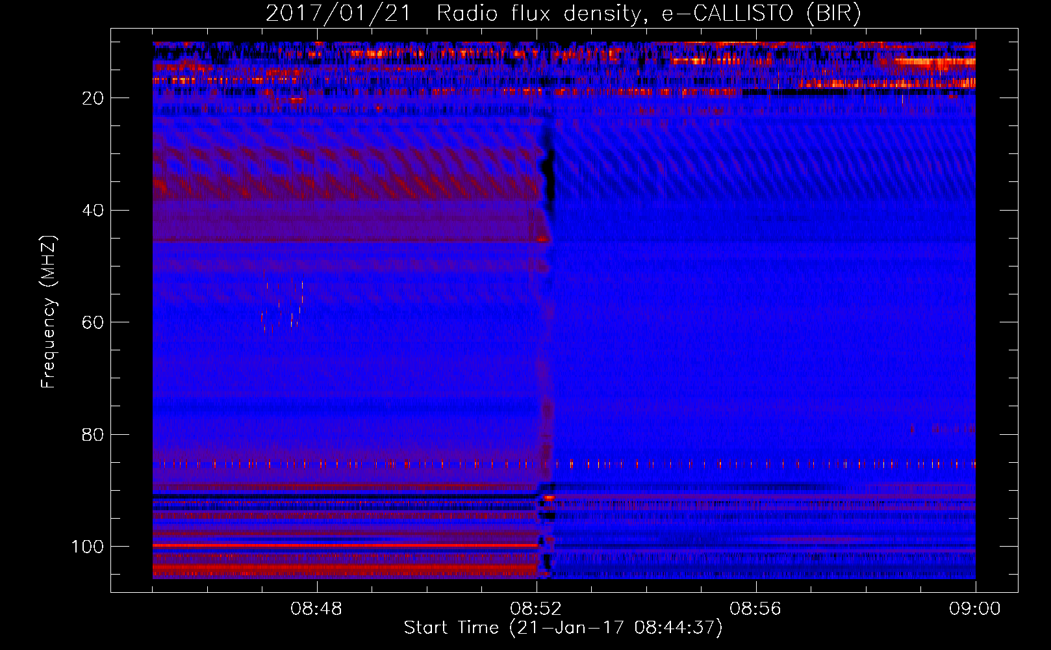Click the 09:00 time tick label

pyautogui.click(x=975, y=609)
